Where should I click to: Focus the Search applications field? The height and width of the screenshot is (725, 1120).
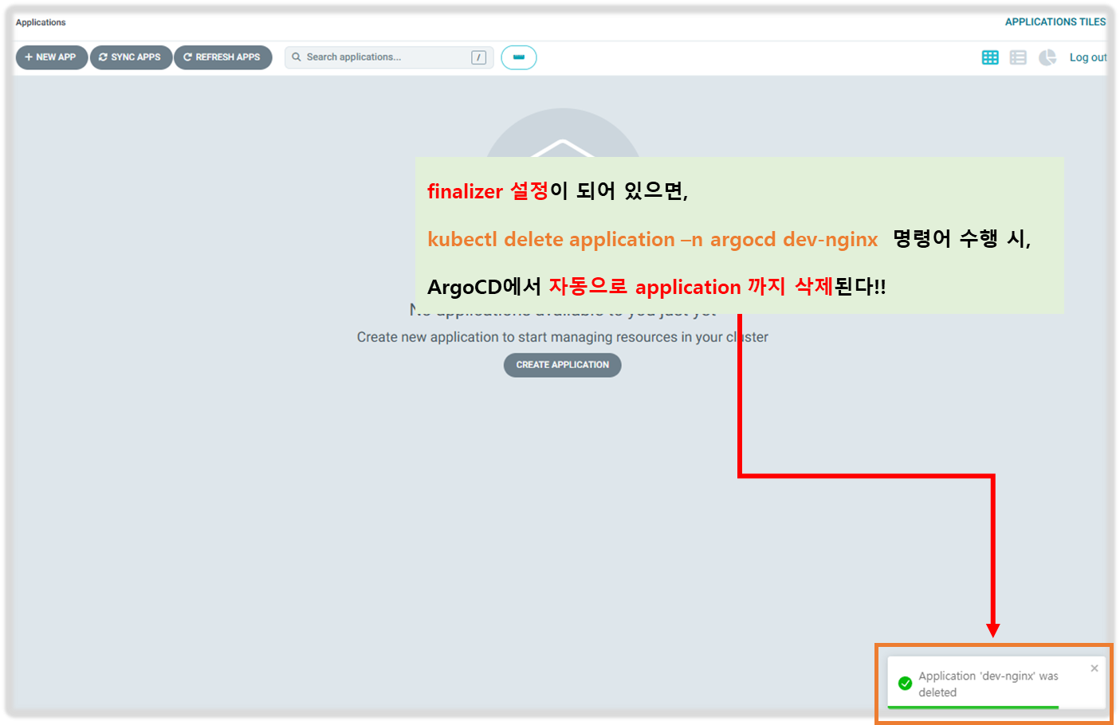click(389, 57)
